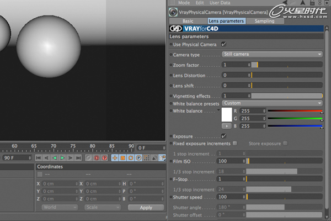Click the Apply button in Coordinates
The width and height of the screenshot is (331, 221).
click(x=146, y=207)
